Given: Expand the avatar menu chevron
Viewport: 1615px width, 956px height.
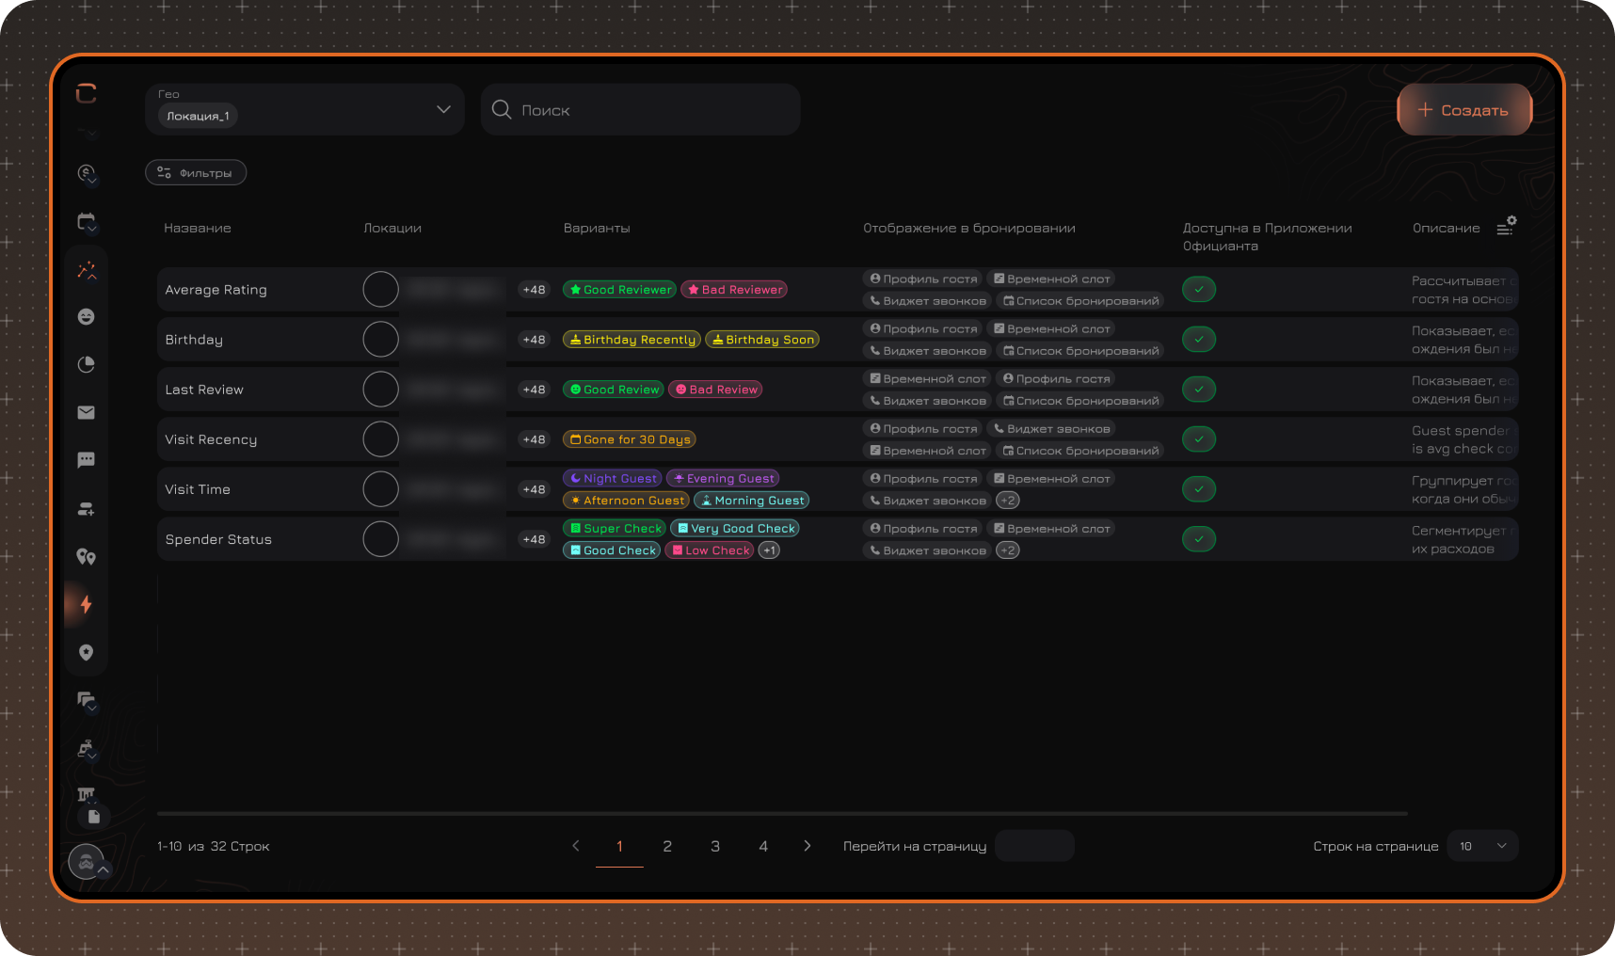Looking at the screenshot, I should (x=104, y=870).
